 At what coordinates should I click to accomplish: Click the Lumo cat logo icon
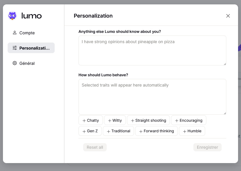tap(12, 16)
